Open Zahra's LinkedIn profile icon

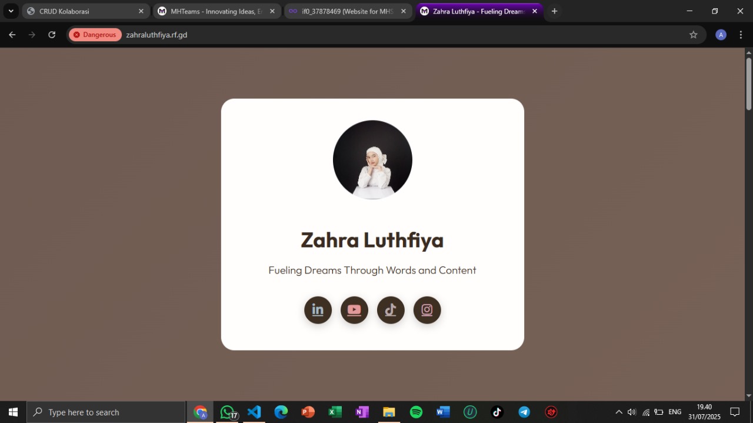[x=318, y=309]
